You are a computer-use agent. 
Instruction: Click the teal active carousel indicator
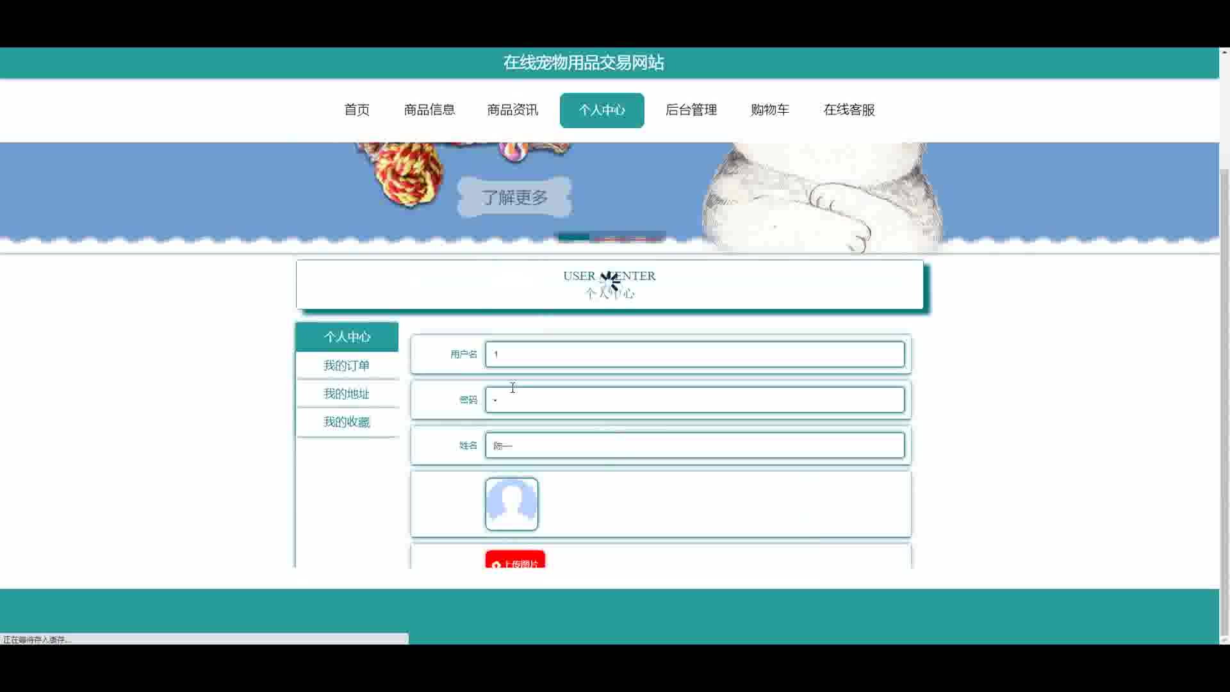[573, 237]
